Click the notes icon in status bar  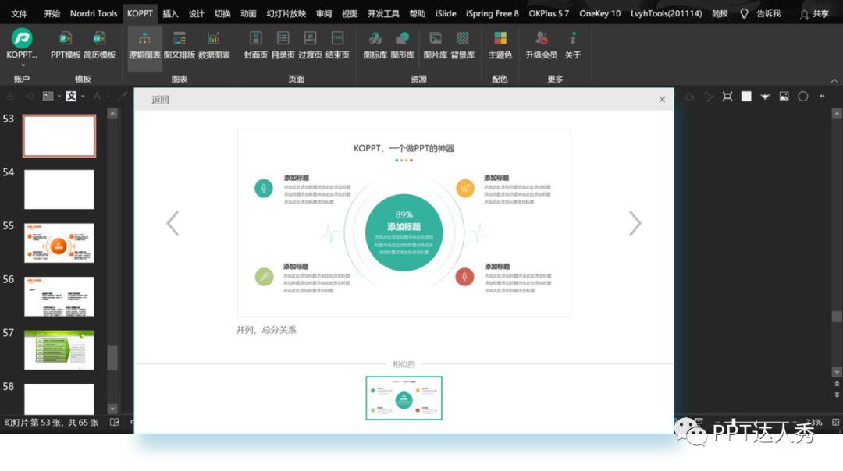pyautogui.click(x=115, y=422)
